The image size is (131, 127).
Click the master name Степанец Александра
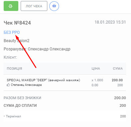pos(26,85)
